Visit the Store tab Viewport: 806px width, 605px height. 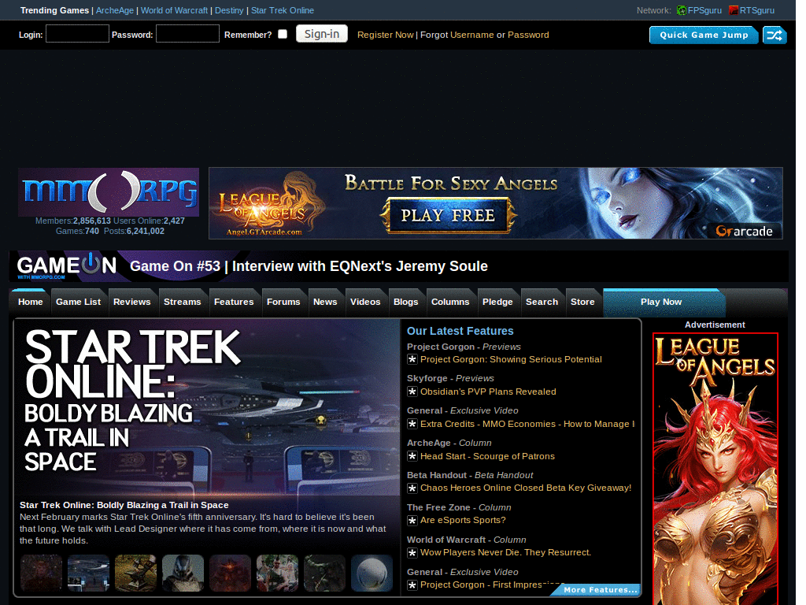click(x=582, y=302)
